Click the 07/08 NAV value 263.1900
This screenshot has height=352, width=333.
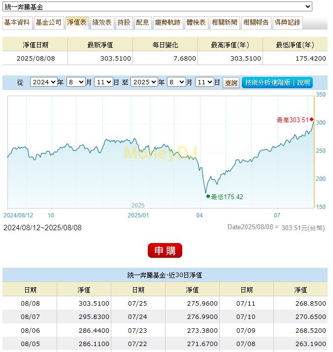click(x=310, y=344)
